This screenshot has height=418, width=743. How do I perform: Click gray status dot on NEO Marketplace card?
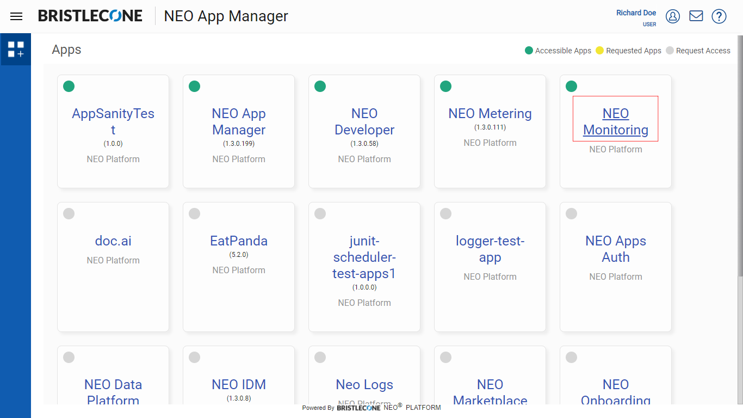tap(445, 357)
